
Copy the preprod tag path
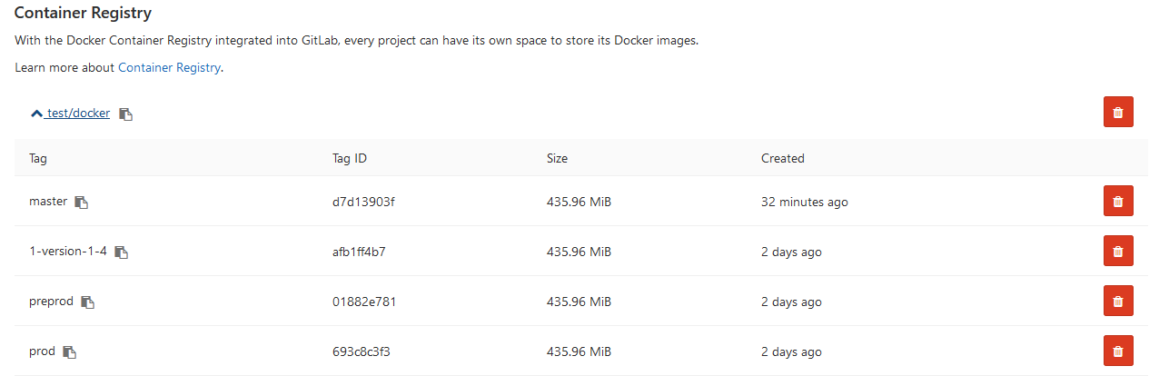(88, 302)
